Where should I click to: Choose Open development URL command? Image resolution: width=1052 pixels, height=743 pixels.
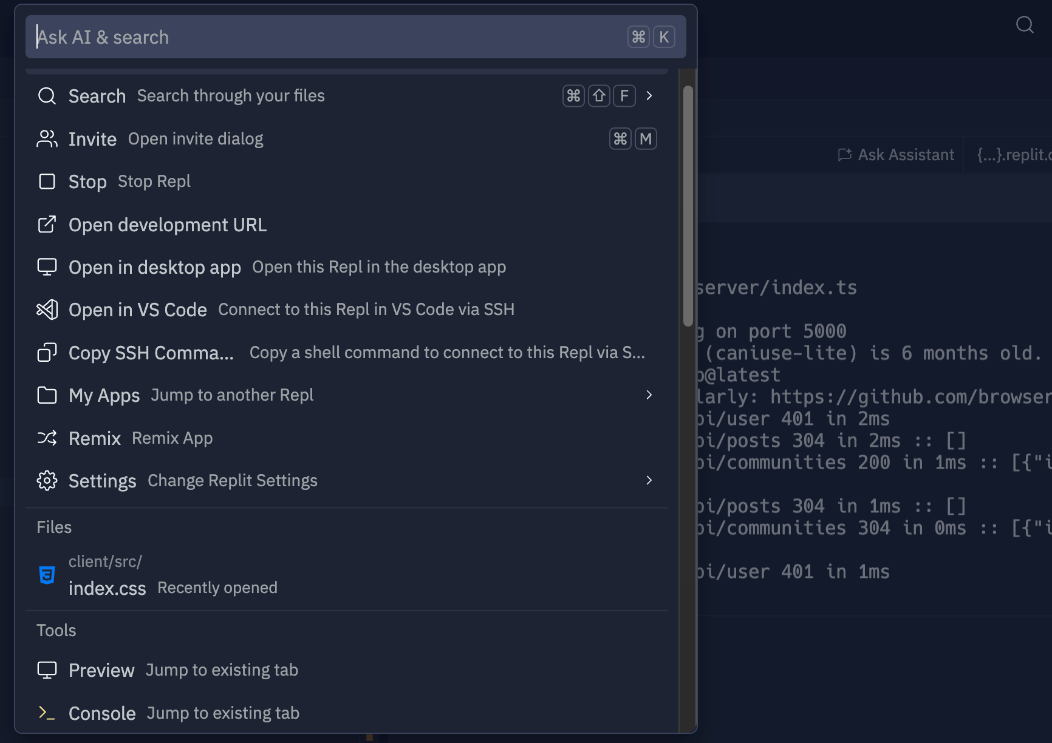click(347, 225)
